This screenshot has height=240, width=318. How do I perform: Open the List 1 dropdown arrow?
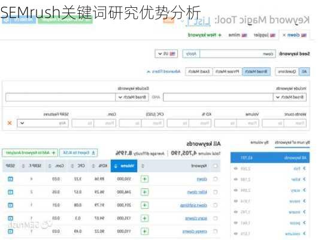(x=182, y=21)
